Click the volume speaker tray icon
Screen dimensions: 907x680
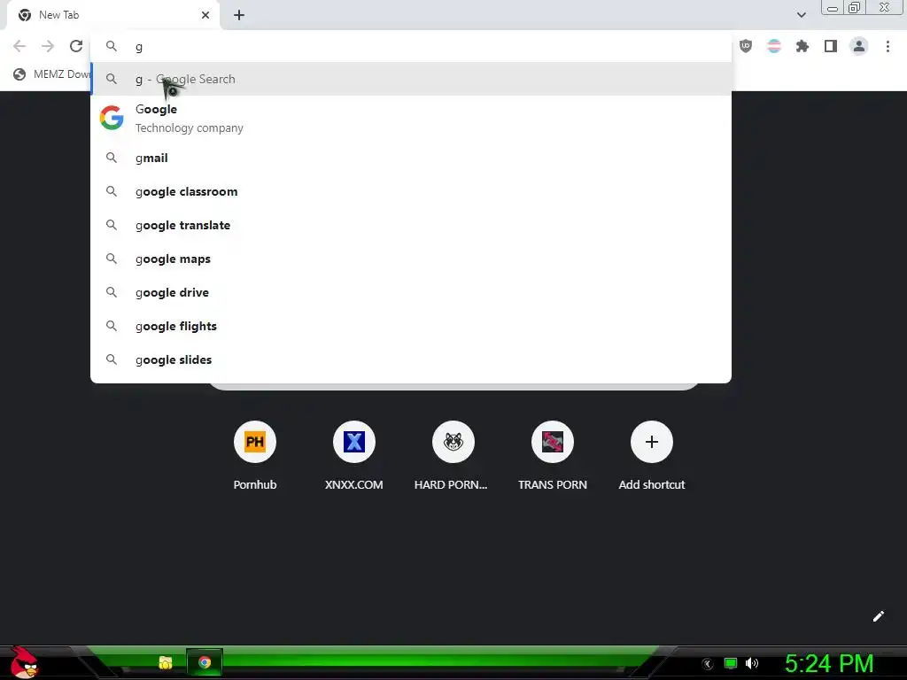click(752, 663)
